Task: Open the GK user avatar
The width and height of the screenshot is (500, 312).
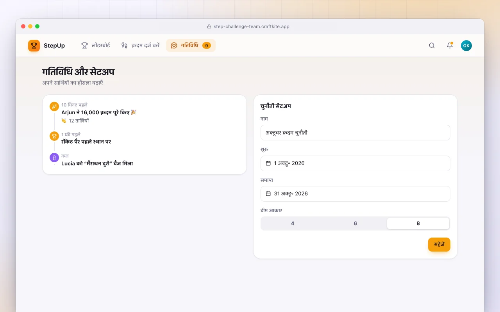Action: coord(466,46)
